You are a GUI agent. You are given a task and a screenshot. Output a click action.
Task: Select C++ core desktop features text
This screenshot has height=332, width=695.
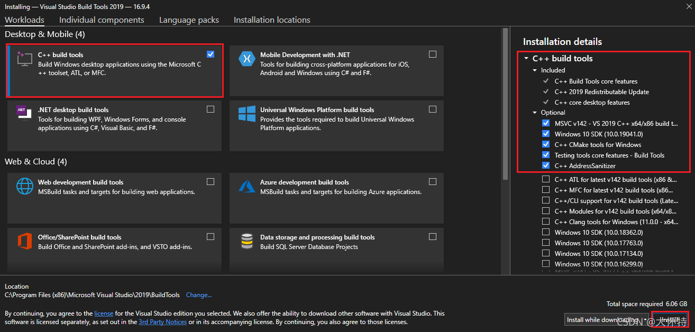[592, 103]
